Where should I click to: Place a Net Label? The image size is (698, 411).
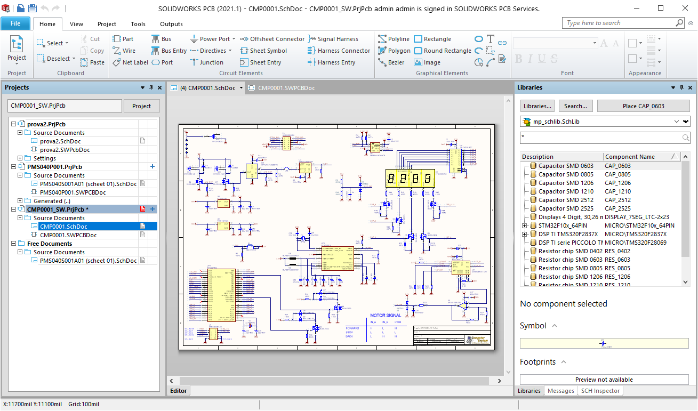click(x=131, y=62)
